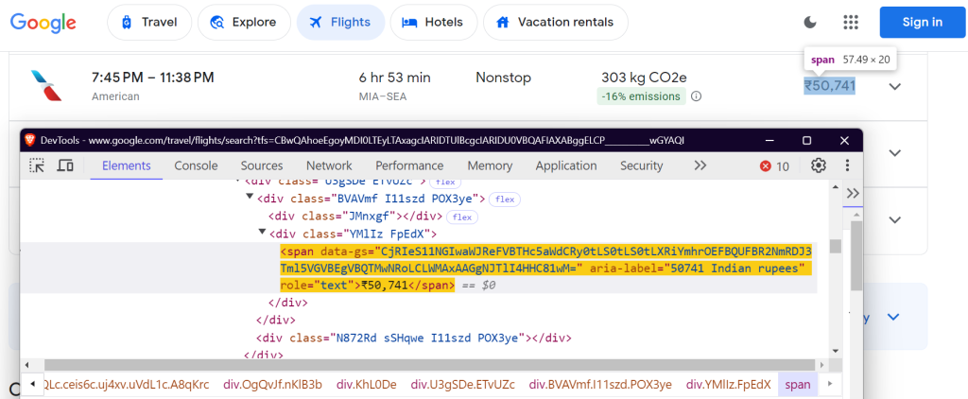Image resolution: width=968 pixels, height=399 pixels.
Task: Expand the American flight details chevron
Action: pyautogui.click(x=895, y=86)
